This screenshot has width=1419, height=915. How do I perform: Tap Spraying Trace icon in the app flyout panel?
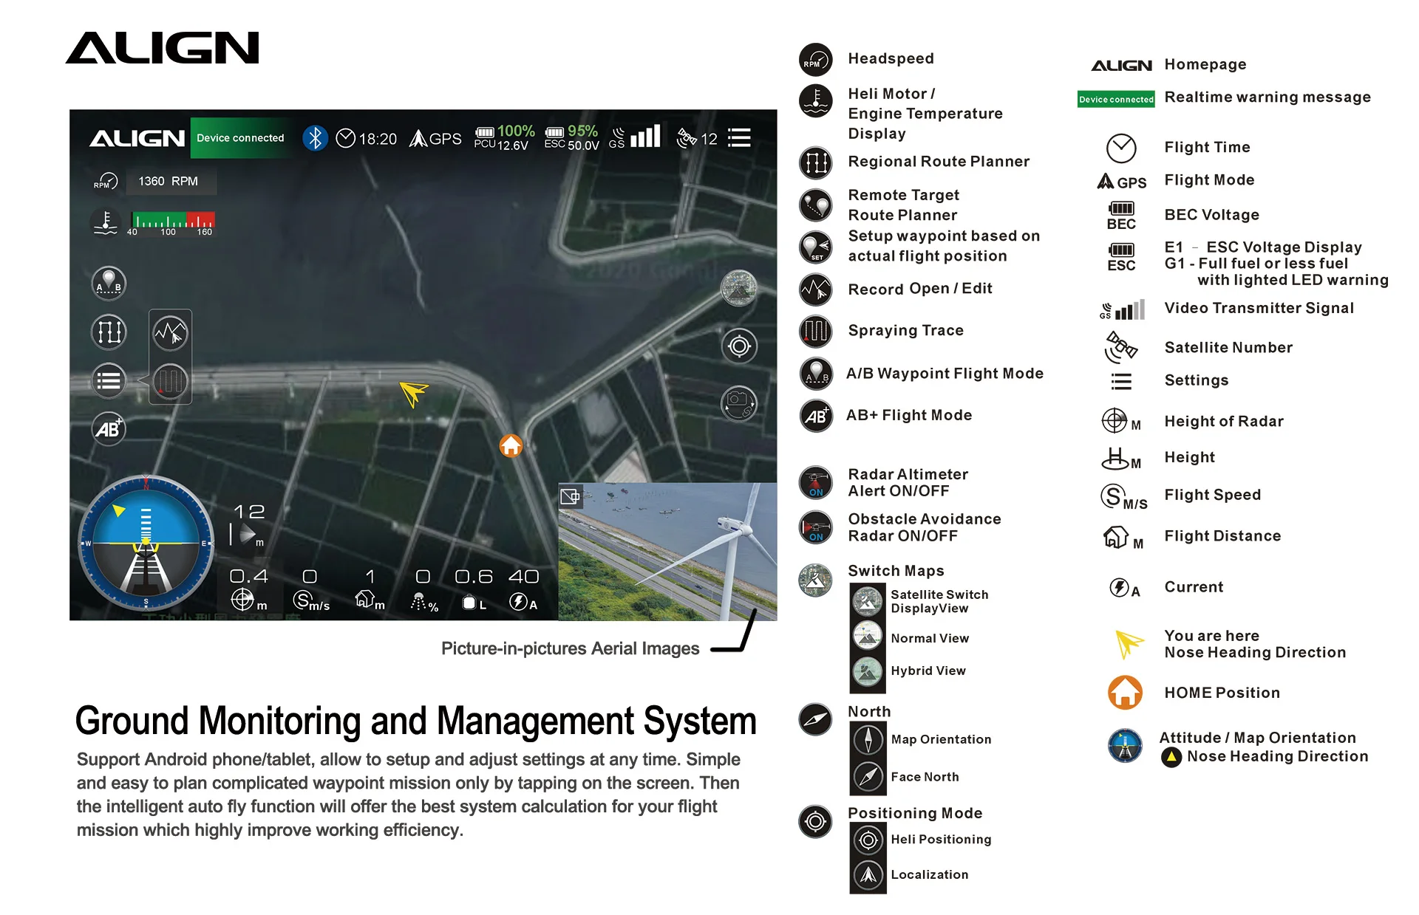[x=171, y=382]
